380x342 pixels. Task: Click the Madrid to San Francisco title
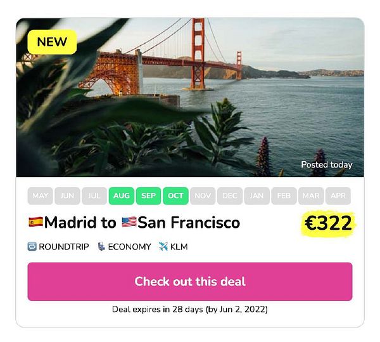point(134,222)
